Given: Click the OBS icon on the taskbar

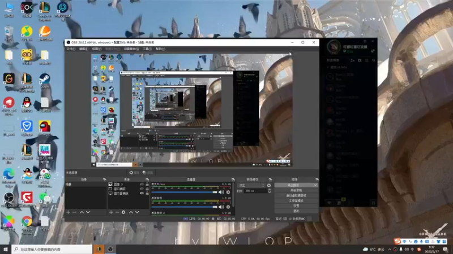Looking at the screenshot, I should pos(110,249).
